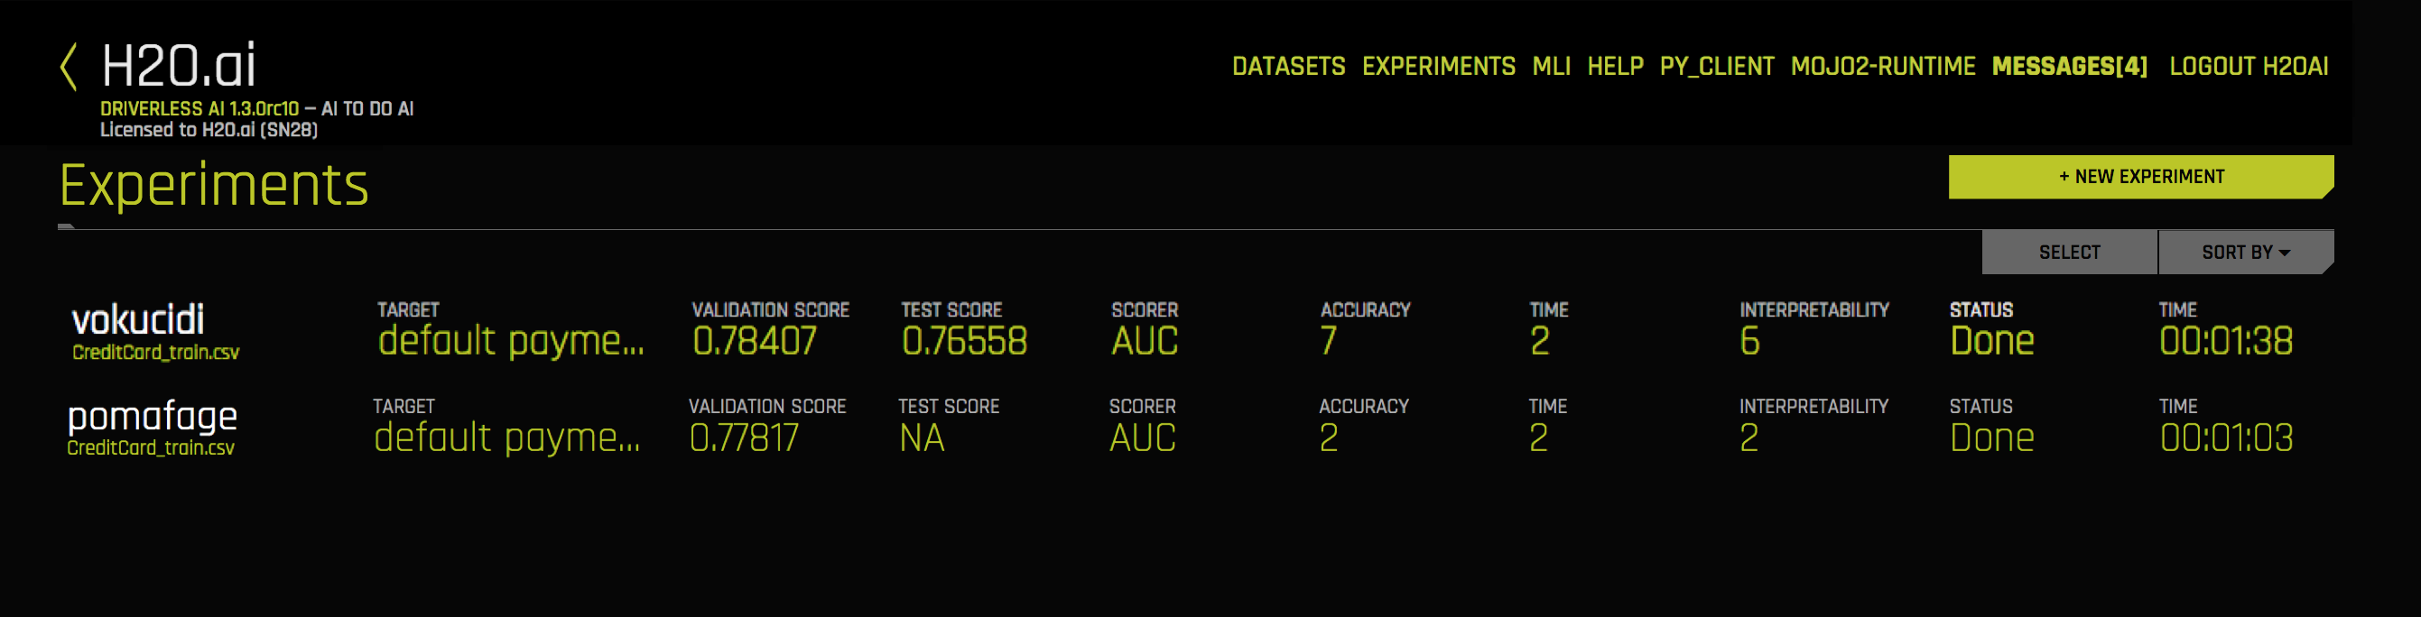Click the AUC scorer in pomafage row
Screen dimensions: 2421x617
click(x=1142, y=437)
